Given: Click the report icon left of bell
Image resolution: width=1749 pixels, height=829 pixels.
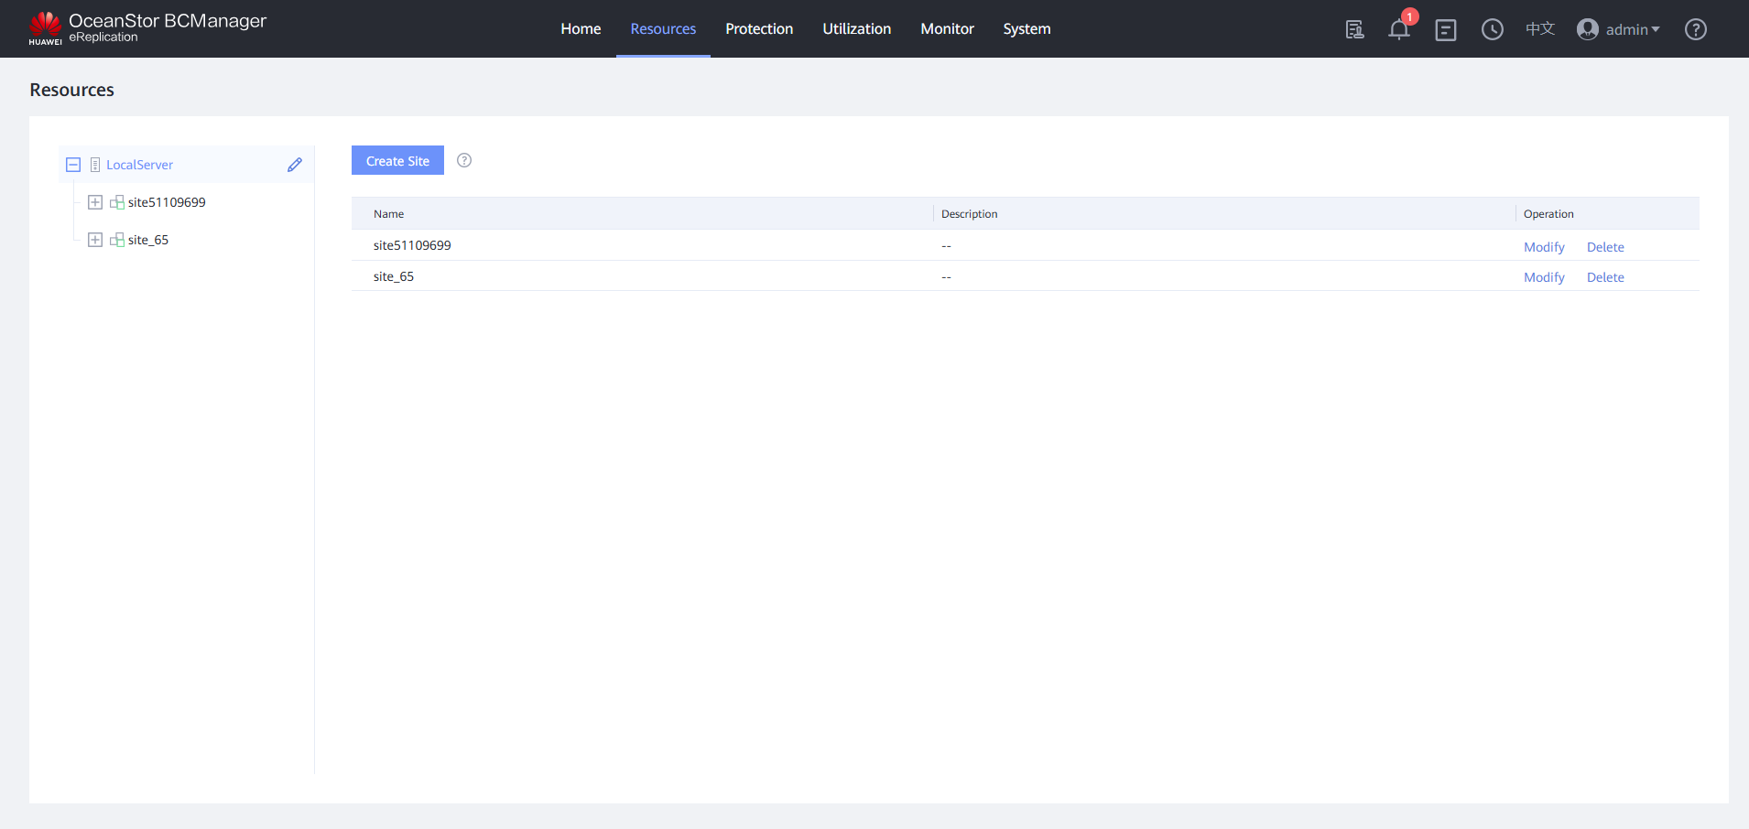Looking at the screenshot, I should (x=1354, y=29).
